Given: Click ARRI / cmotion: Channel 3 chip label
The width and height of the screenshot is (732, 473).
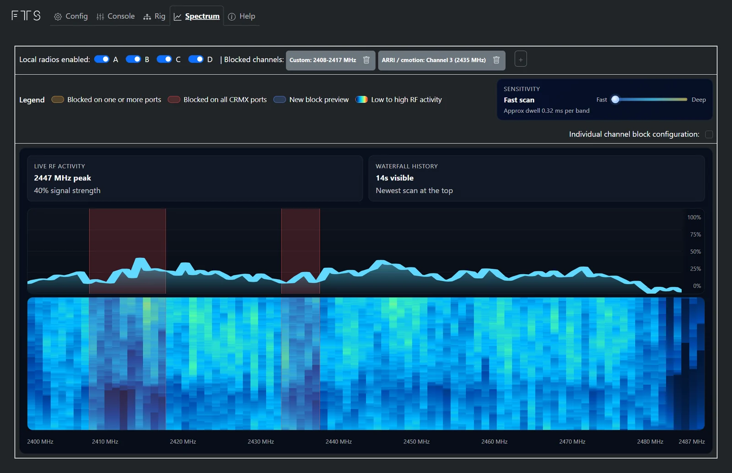Looking at the screenshot, I should click(x=434, y=60).
